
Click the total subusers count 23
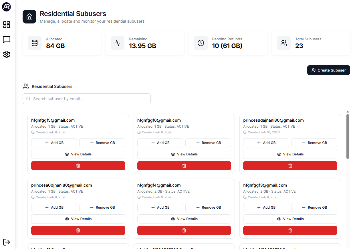click(299, 46)
